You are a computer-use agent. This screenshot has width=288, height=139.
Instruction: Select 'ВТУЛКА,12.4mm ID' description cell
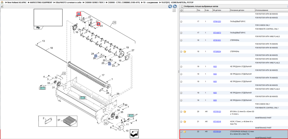242,113
